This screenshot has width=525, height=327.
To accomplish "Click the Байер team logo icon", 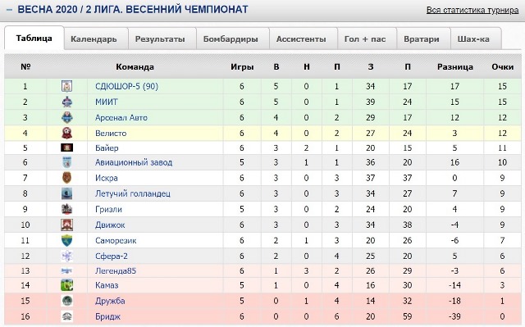I will coord(67,148).
